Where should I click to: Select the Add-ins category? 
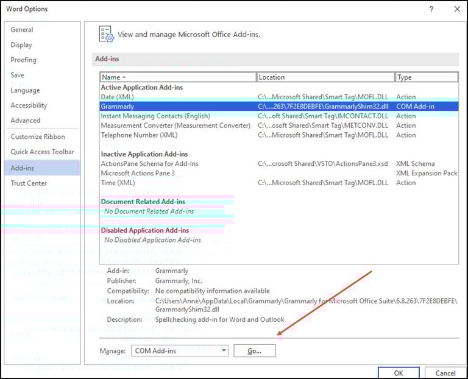pyautogui.click(x=43, y=168)
